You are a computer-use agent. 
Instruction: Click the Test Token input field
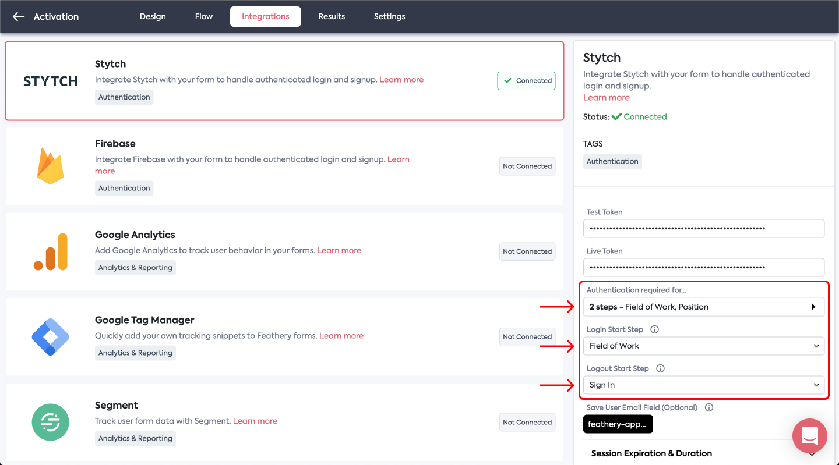pyautogui.click(x=703, y=228)
